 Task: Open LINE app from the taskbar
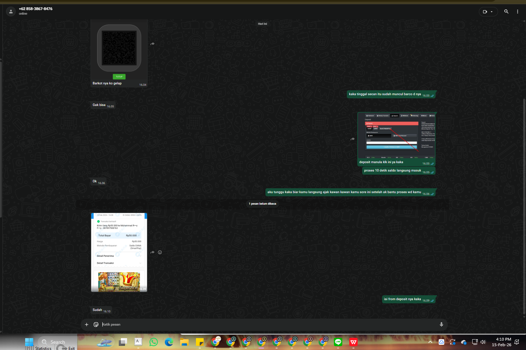click(338, 342)
